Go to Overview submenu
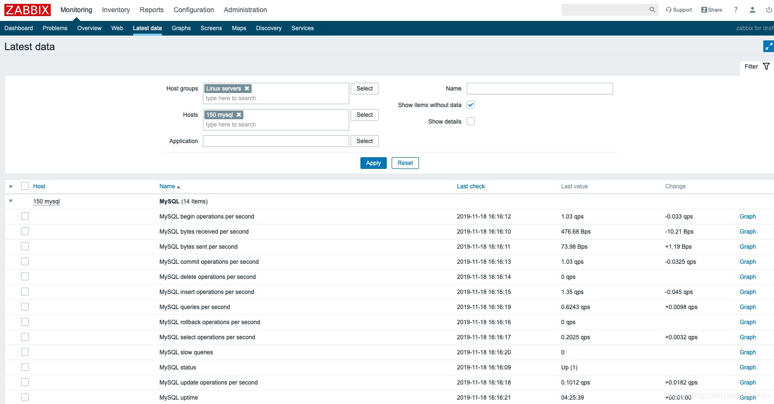The height and width of the screenshot is (404, 774). (x=89, y=28)
